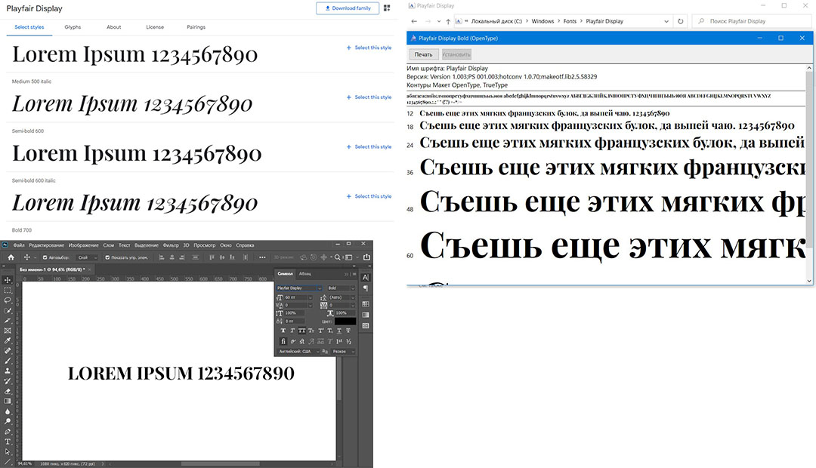Click Google Fonts grid view icon
The image size is (816, 468).
(387, 8)
